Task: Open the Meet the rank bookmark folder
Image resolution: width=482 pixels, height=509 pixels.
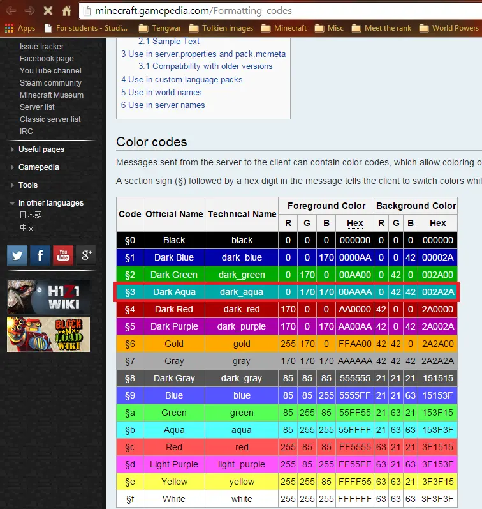Action: (x=381, y=28)
